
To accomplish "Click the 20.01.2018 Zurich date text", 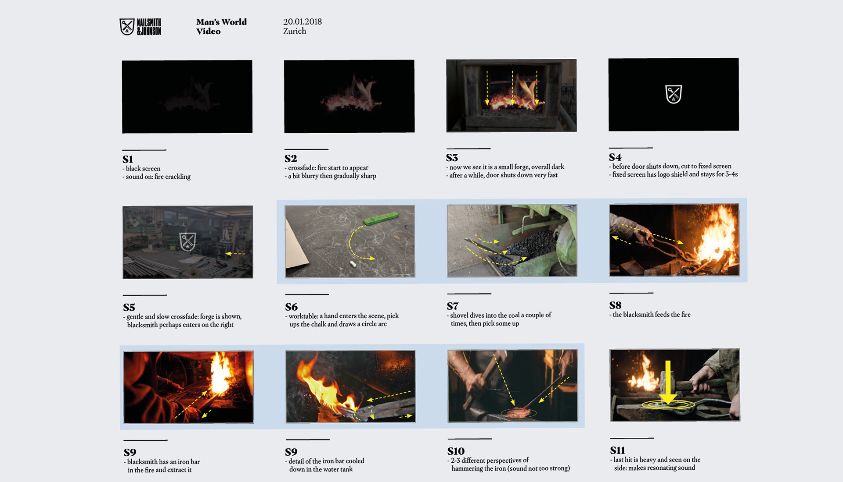I will tap(302, 26).
